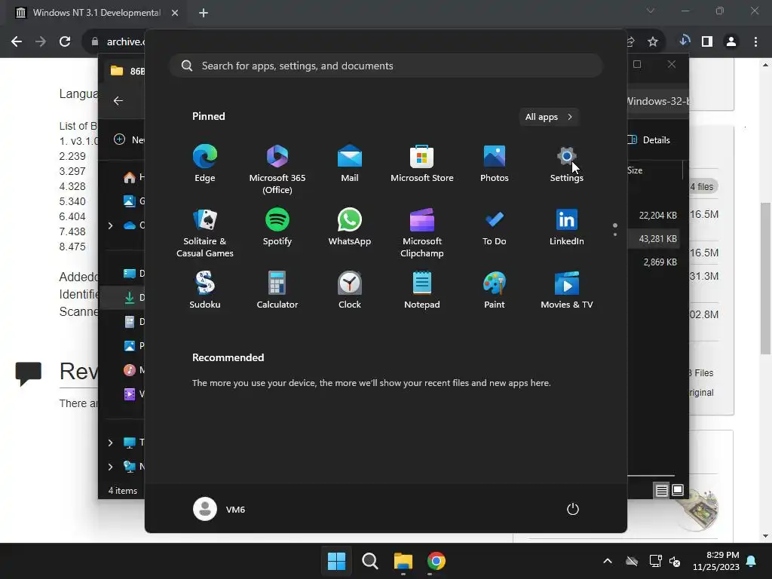Click the Start menu power button
This screenshot has width=772, height=579.
(x=573, y=509)
